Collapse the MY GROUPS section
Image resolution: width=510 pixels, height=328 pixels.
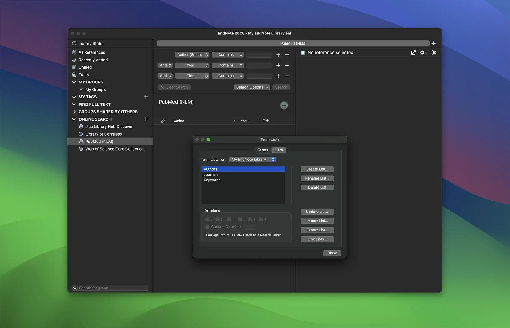[74, 82]
